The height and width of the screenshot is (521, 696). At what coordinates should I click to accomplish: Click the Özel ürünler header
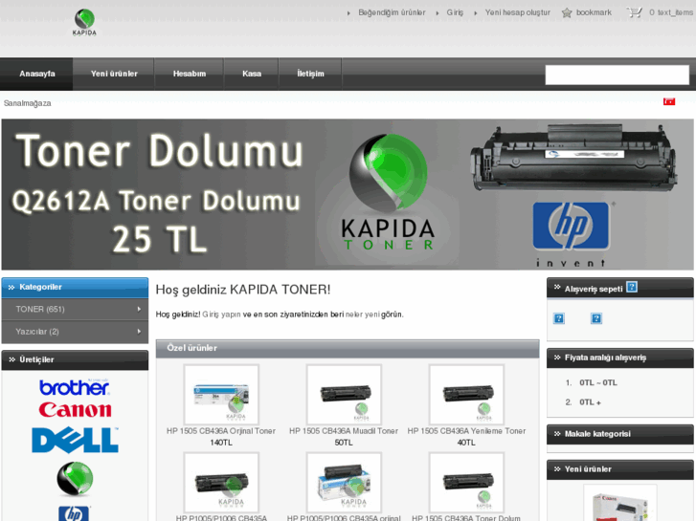[x=348, y=349]
